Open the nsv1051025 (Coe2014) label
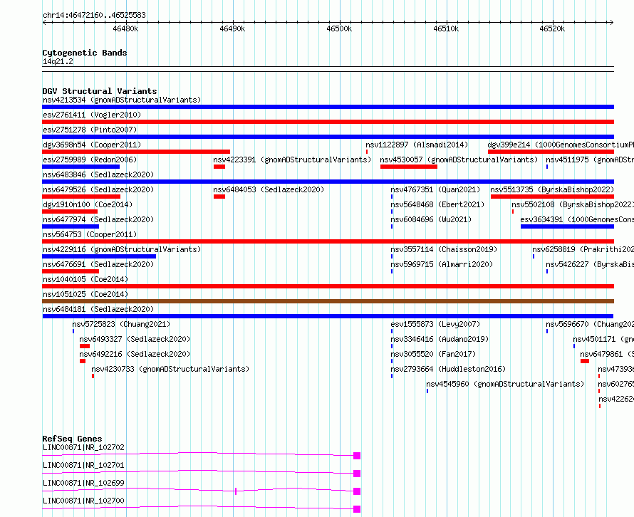Image resolution: width=634 pixels, height=517 pixels. coord(85,294)
